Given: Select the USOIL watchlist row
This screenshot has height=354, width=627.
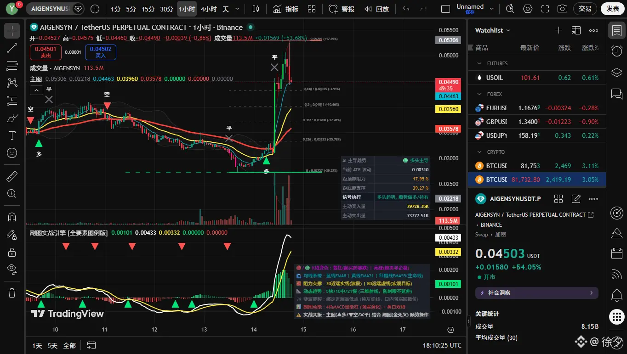Looking at the screenshot, I should [x=537, y=78].
